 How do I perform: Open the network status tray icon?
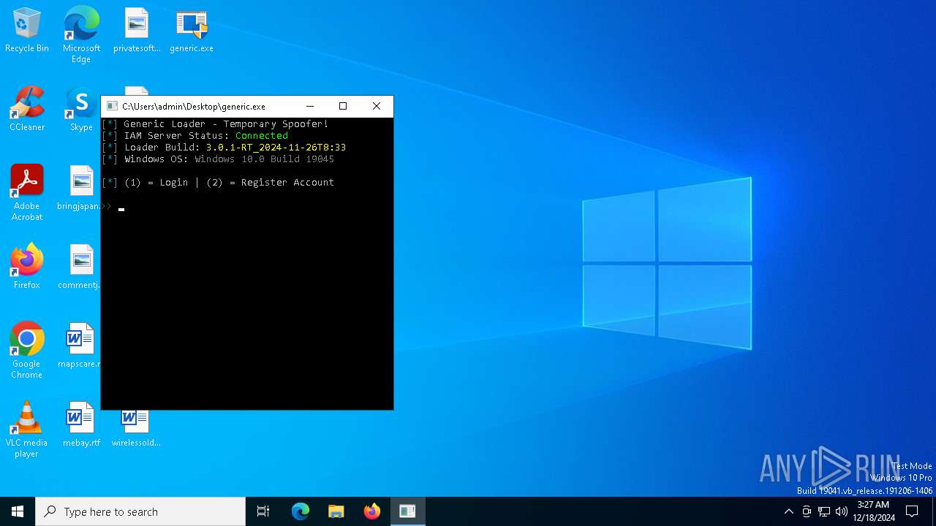pyautogui.click(x=824, y=511)
